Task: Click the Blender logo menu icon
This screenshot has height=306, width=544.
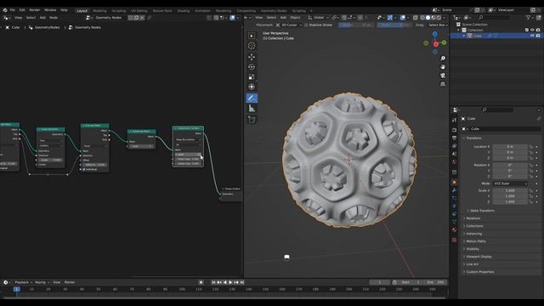Action: coord(5,10)
